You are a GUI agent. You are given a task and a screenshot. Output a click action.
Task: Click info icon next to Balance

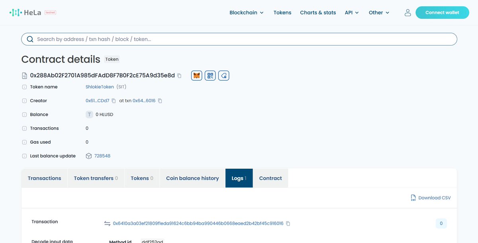coord(24,115)
